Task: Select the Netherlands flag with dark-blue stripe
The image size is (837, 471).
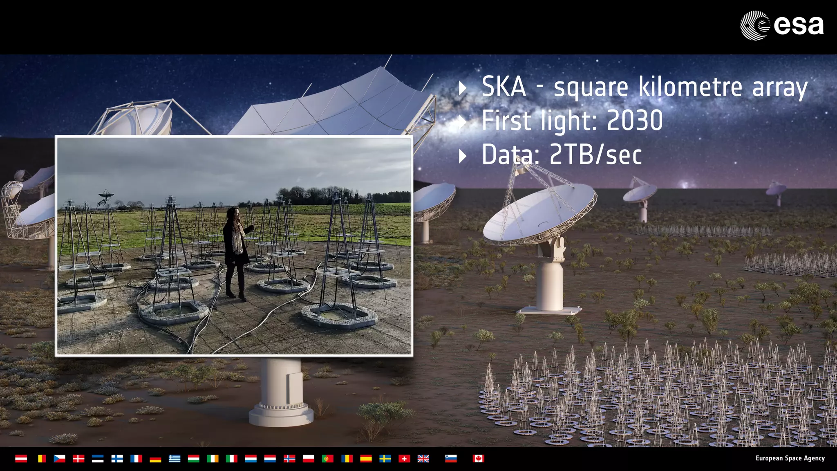Action: pyautogui.click(x=270, y=459)
